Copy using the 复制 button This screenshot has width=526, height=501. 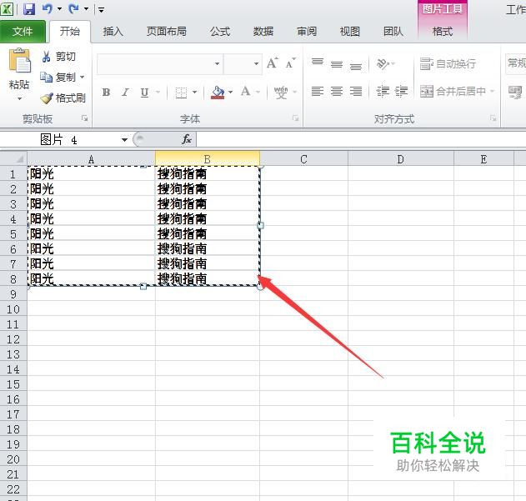[x=58, y=78]
